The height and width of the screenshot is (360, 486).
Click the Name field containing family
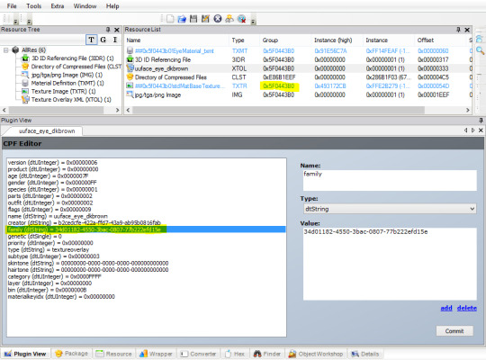click(390, 180)
